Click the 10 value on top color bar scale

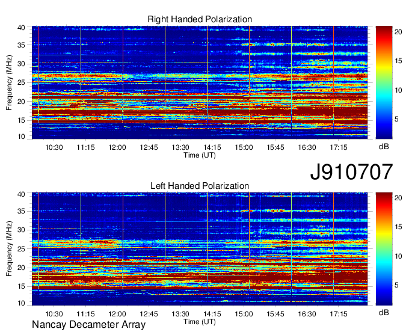tap(398, 90)
